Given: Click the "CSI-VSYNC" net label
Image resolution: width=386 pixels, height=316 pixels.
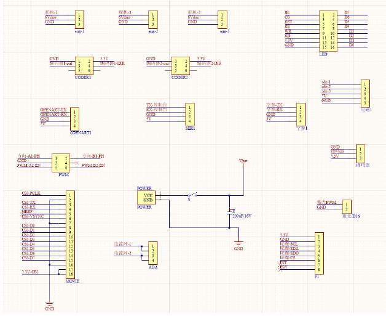Looking at the screenshot, I should 33,216.
